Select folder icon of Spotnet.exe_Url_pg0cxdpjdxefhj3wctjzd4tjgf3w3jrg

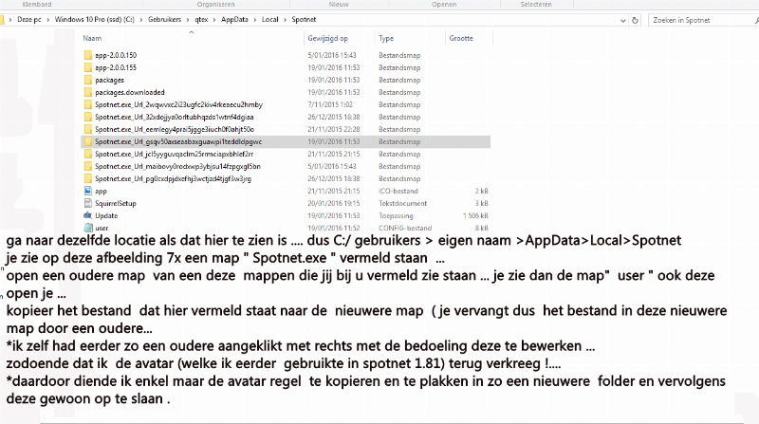88,178
